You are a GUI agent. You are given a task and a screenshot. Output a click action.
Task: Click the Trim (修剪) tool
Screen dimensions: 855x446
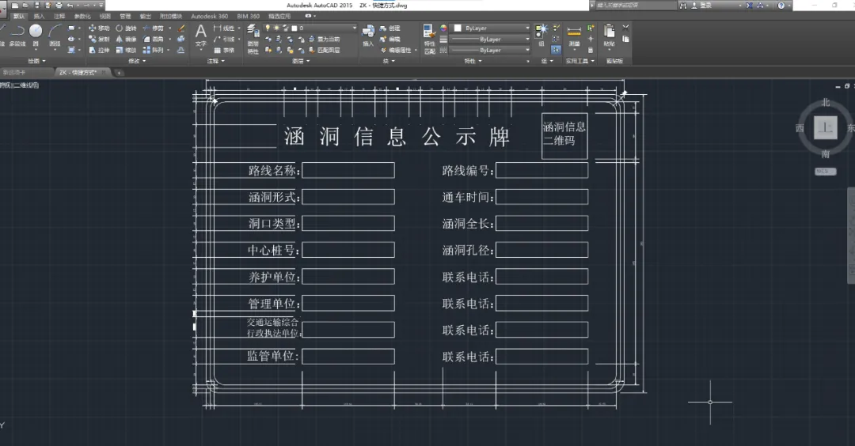(x=154, y=28)
